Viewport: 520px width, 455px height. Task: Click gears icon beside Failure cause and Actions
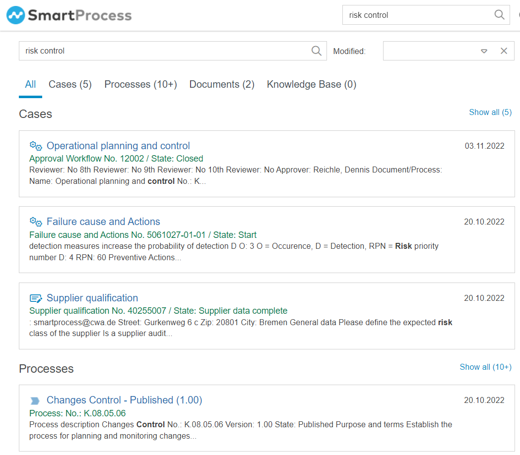click(x=36, y=222)
